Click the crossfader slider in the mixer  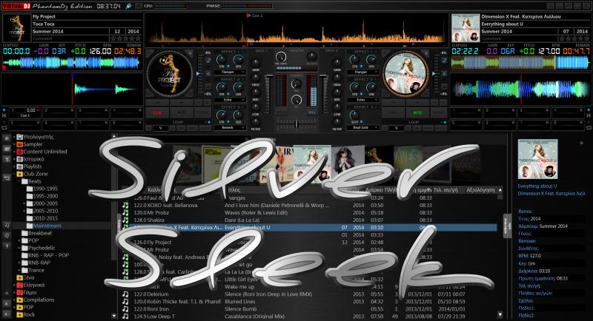tap(296, 122)
